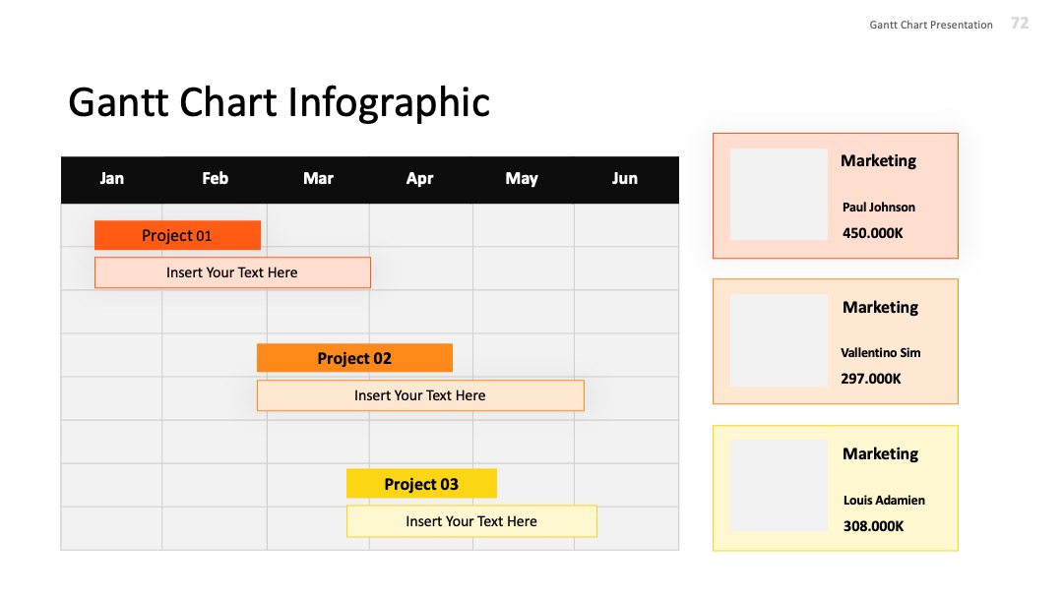
Task: Click text box under Project 01
Action: 232,272
